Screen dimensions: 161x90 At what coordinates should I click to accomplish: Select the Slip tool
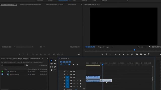(51, 67)
